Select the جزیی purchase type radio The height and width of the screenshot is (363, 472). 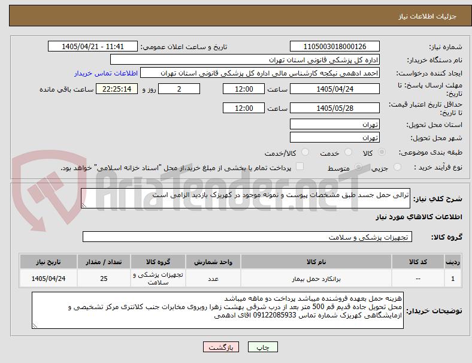397,167
